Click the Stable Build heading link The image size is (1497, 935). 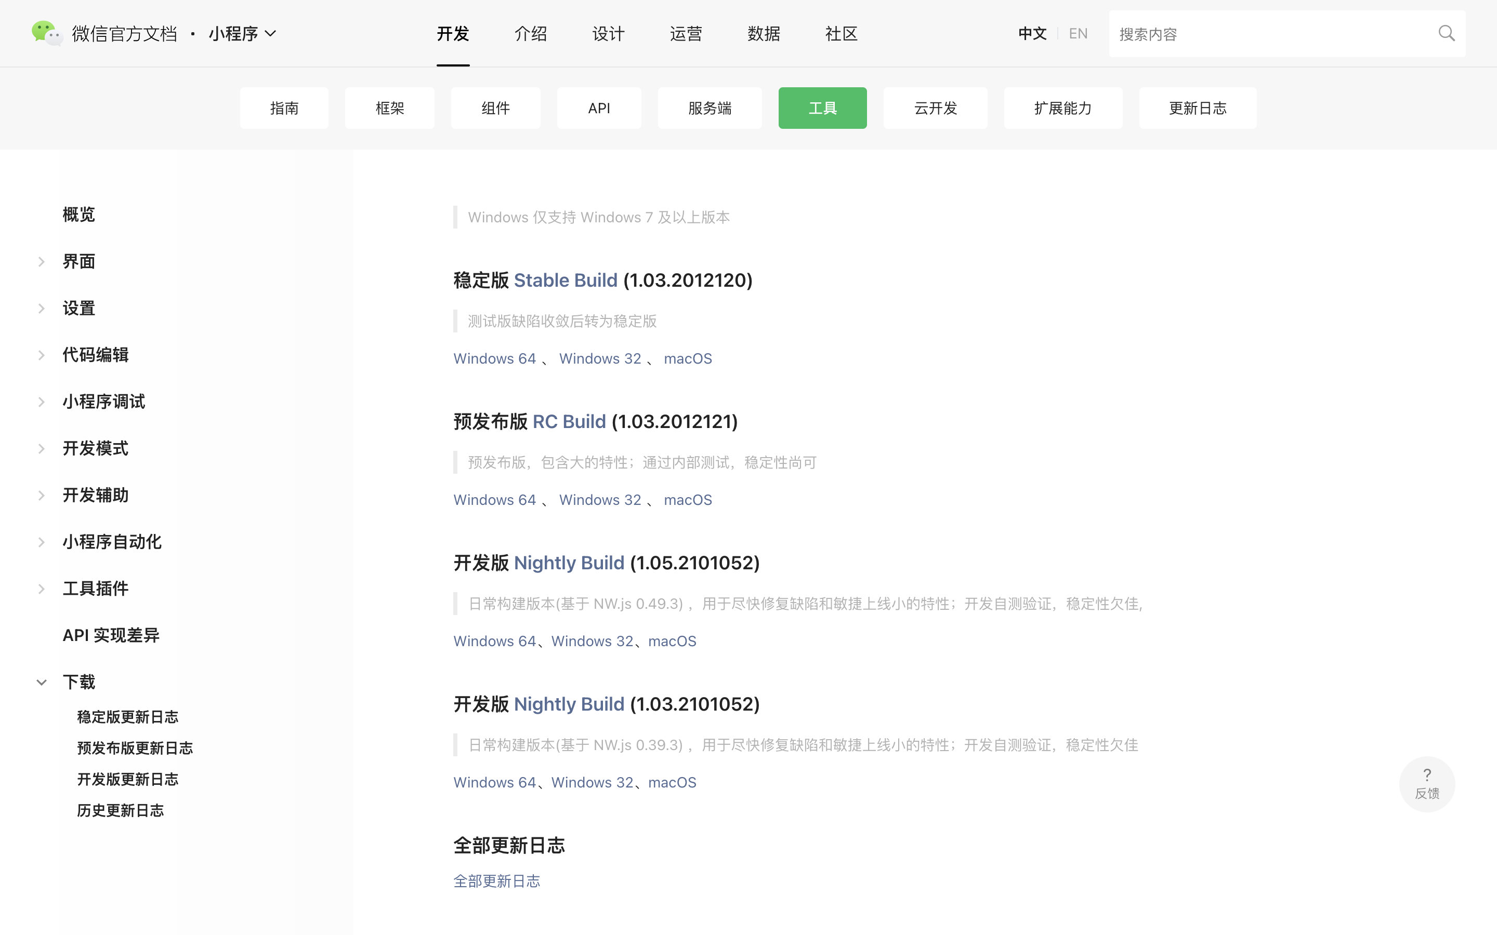click(566, 280)
